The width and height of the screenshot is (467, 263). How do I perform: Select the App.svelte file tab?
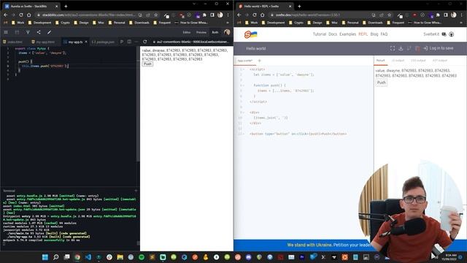(x=245, y=61)
